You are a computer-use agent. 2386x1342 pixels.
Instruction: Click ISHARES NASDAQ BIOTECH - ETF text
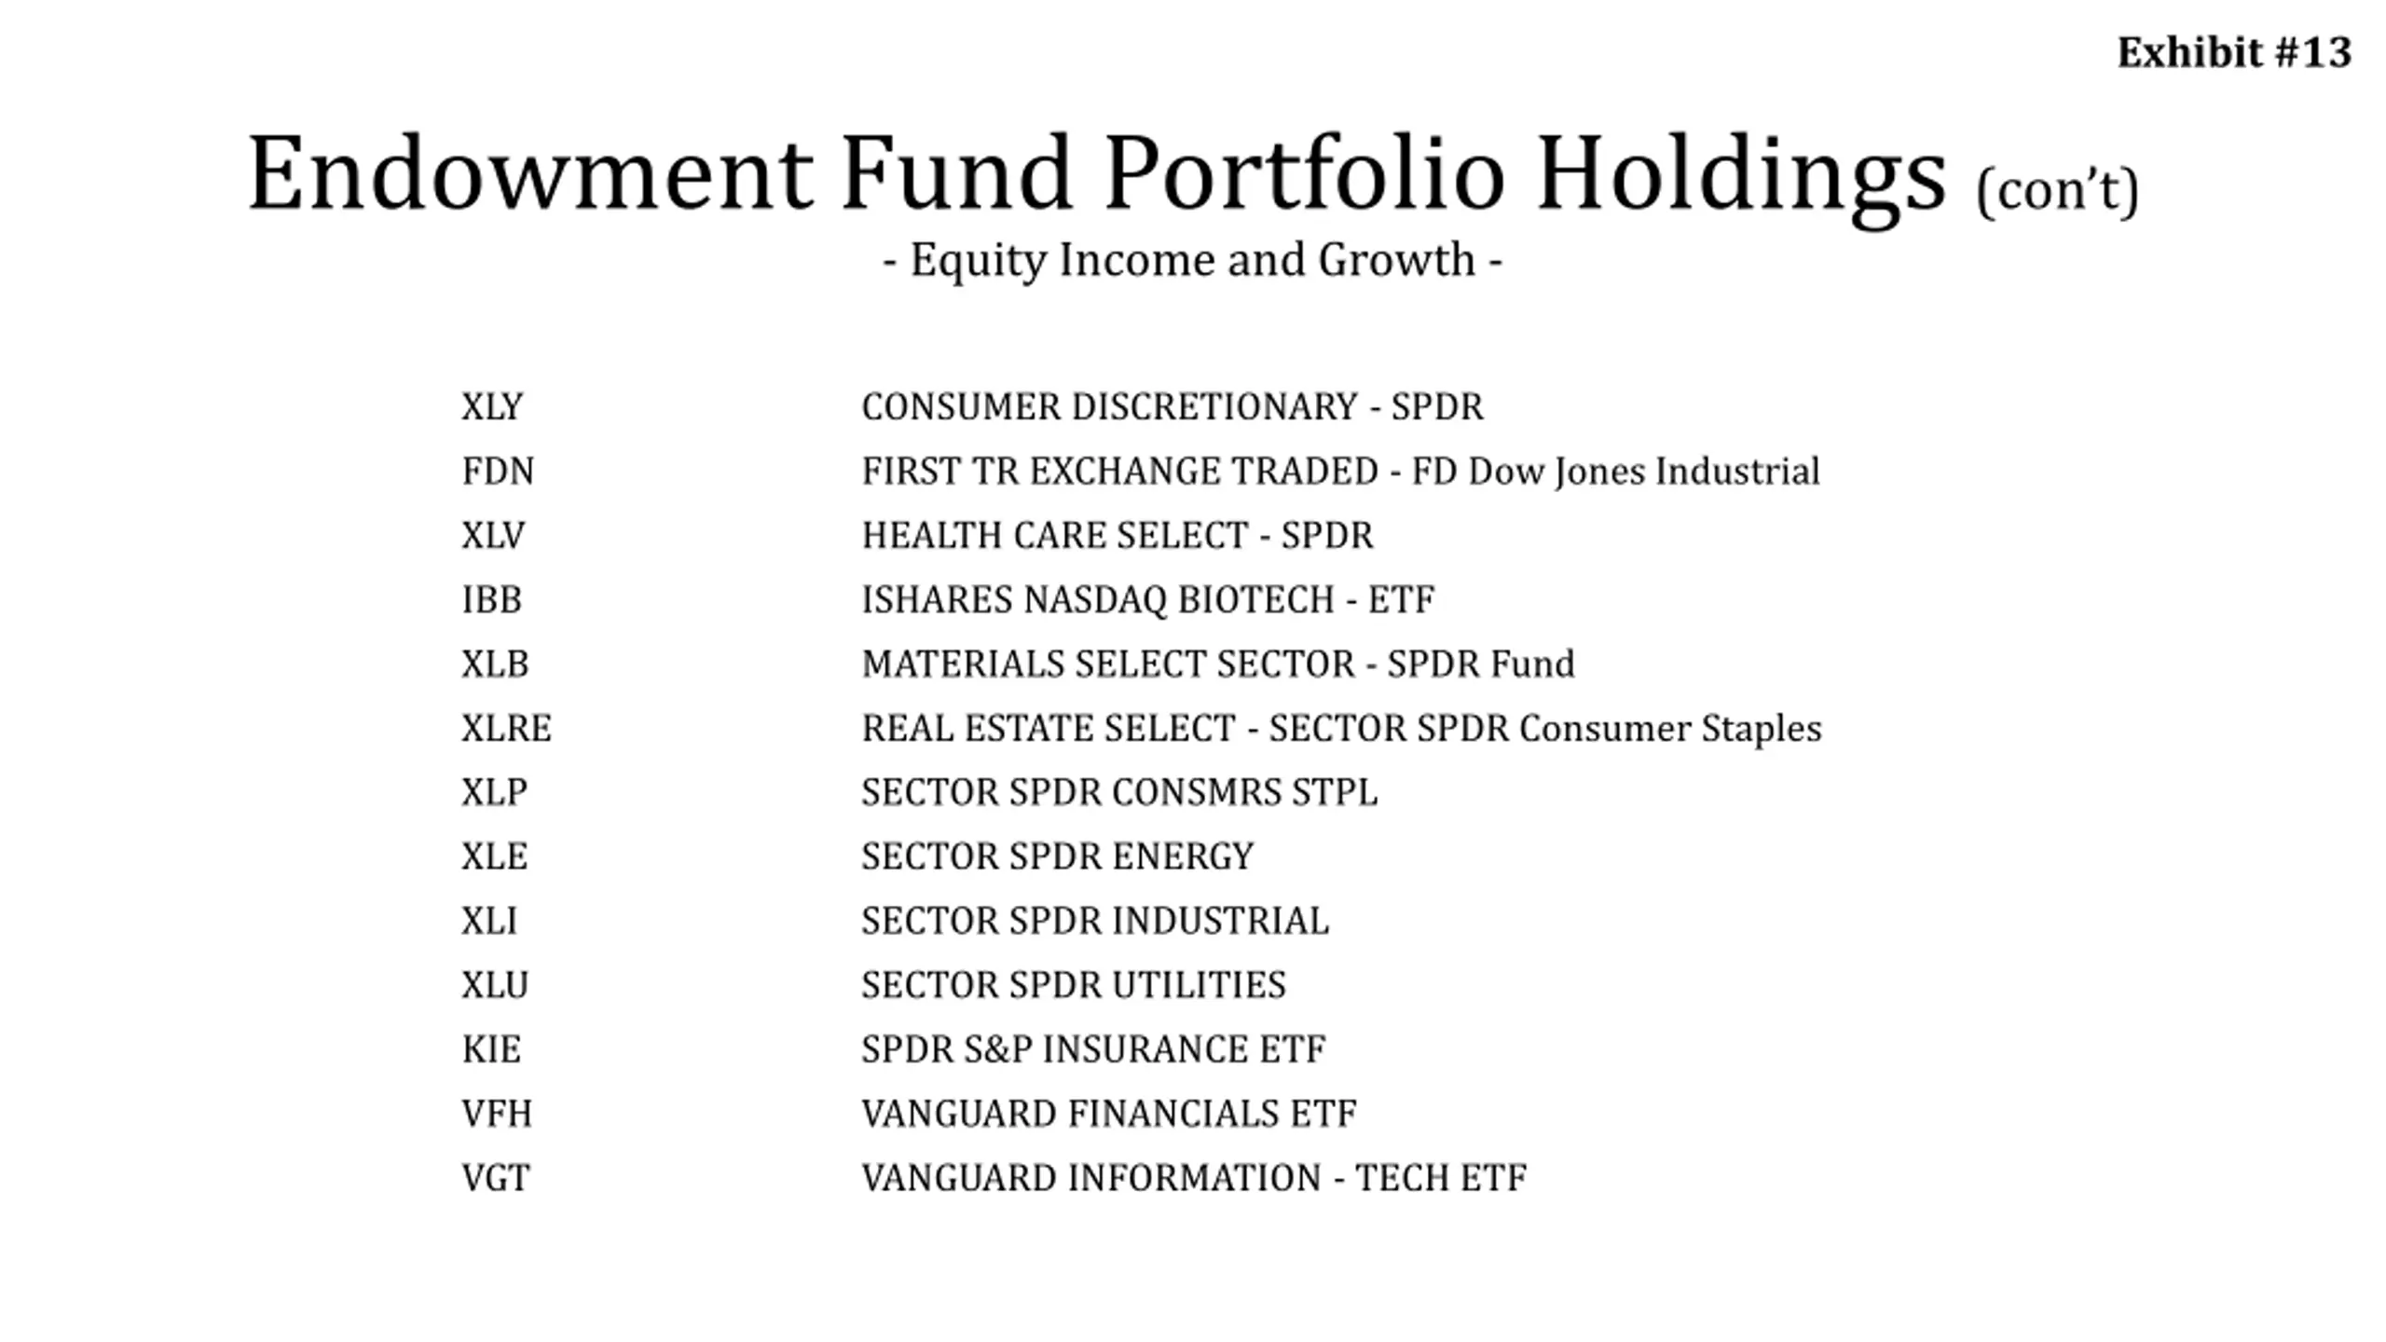point(1147,600)
